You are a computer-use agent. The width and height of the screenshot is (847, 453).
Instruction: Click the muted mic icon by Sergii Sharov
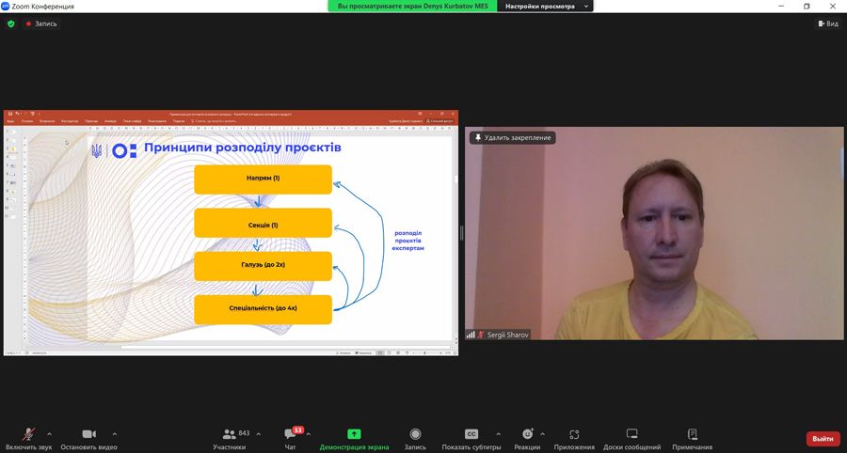[481, 335]
